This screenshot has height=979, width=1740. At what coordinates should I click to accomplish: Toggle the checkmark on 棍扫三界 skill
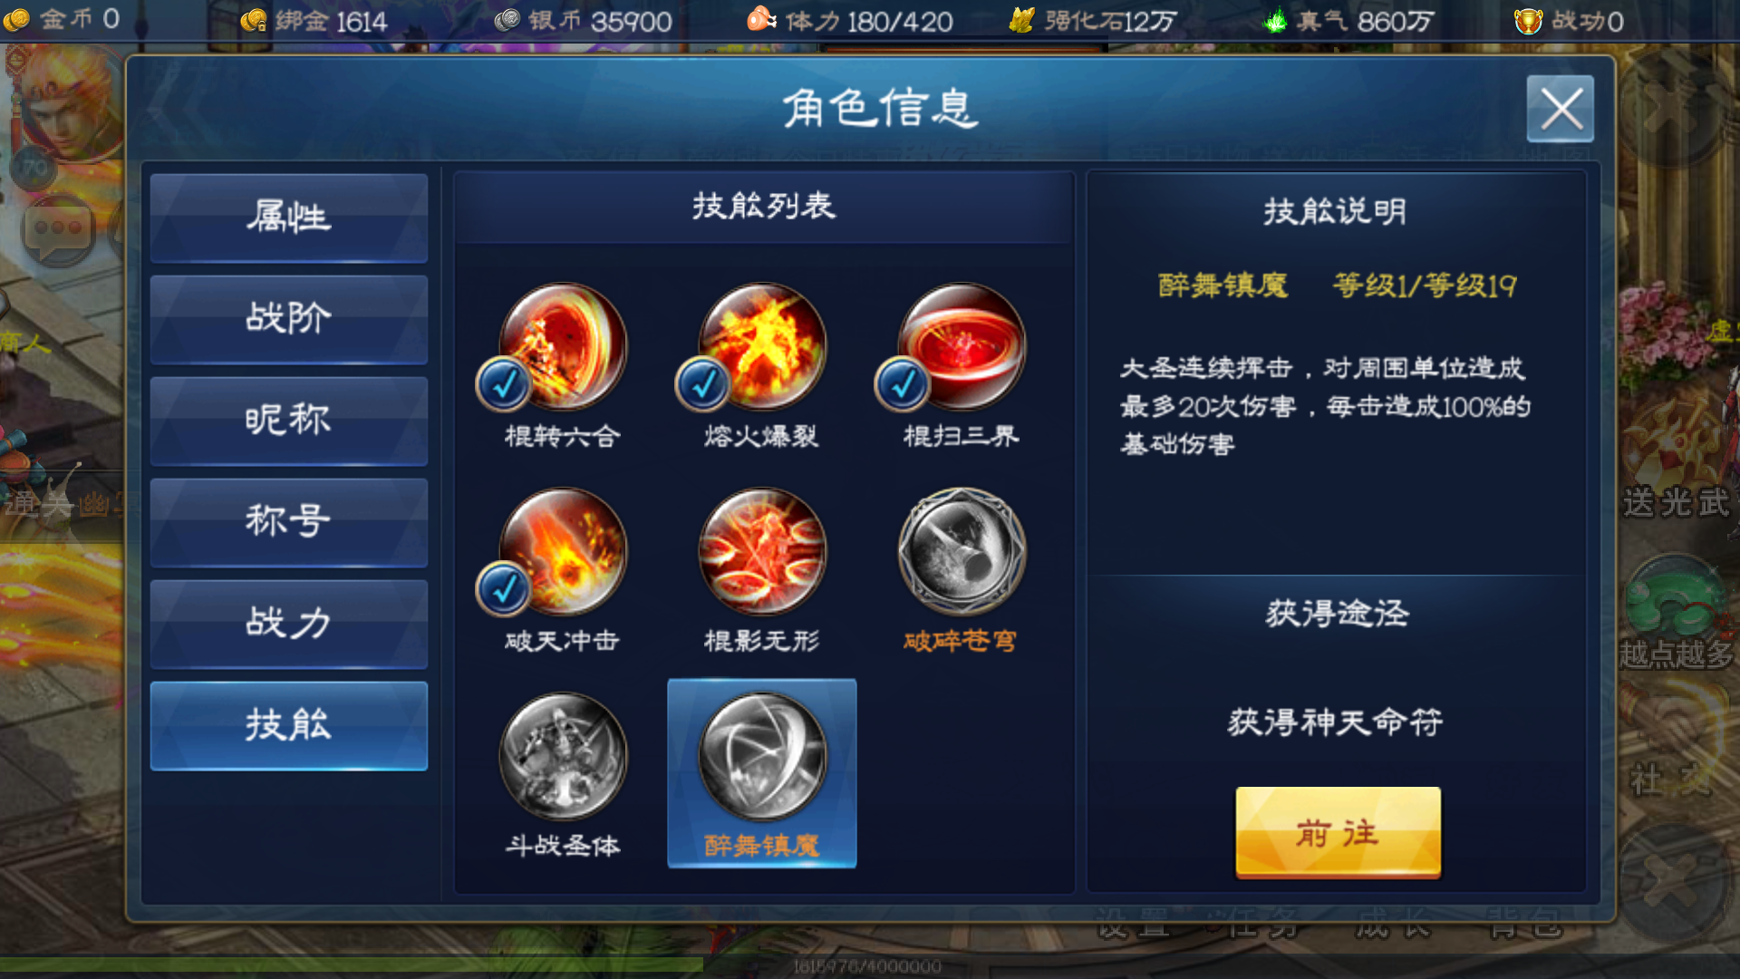pos(903,384)
